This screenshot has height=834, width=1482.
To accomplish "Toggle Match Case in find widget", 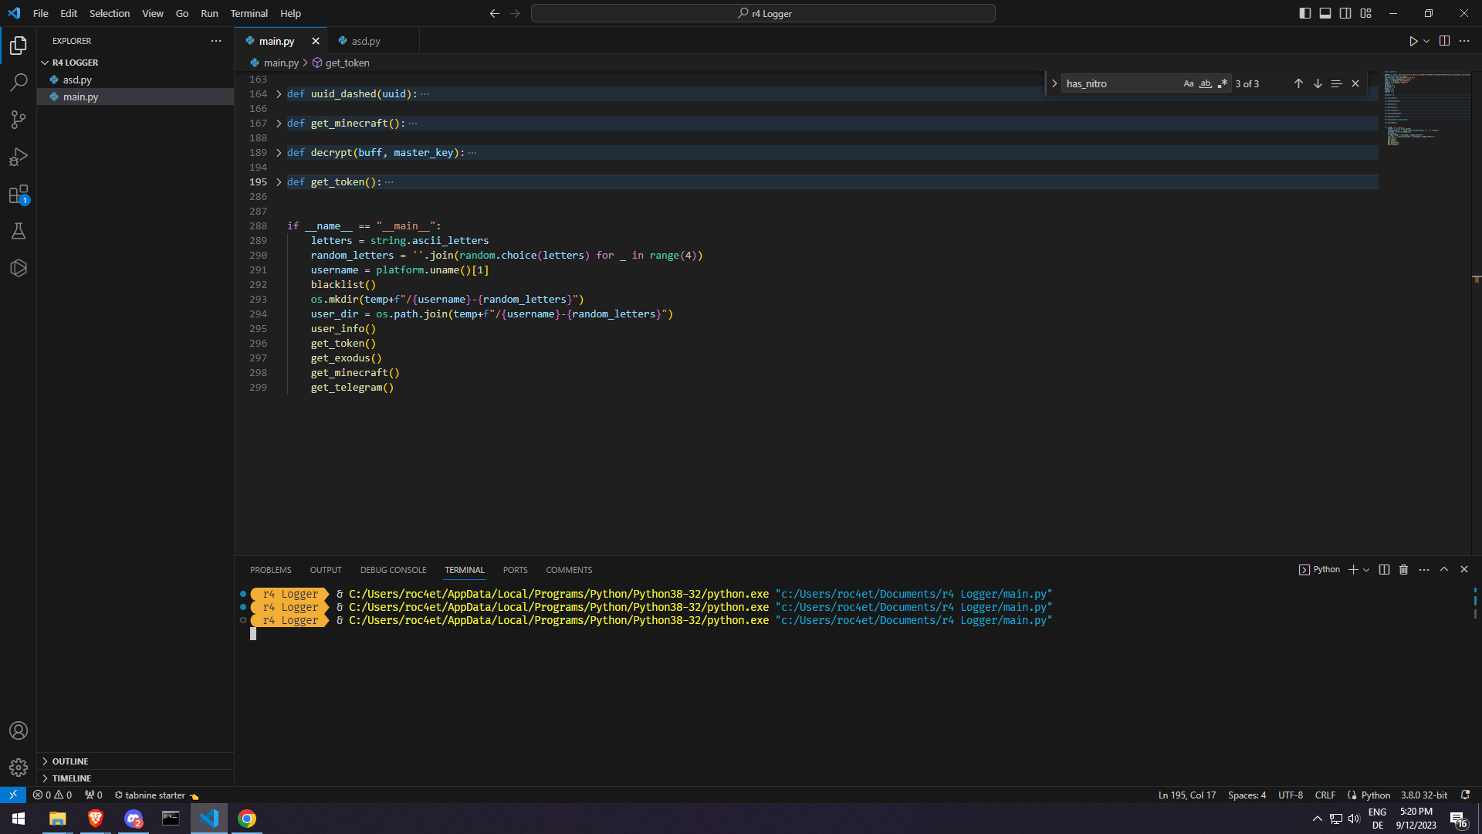I will pos(1189,83).
